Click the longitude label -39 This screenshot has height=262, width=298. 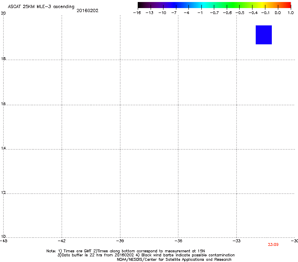tap(120, 241)
